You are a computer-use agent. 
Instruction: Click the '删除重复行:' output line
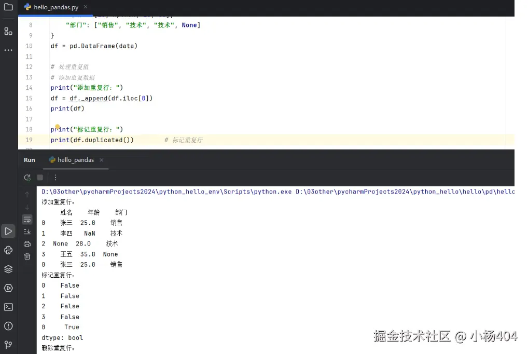(58, 348)
